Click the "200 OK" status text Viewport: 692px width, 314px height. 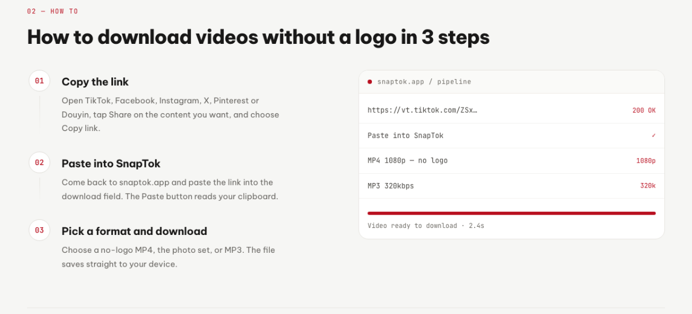644,110
